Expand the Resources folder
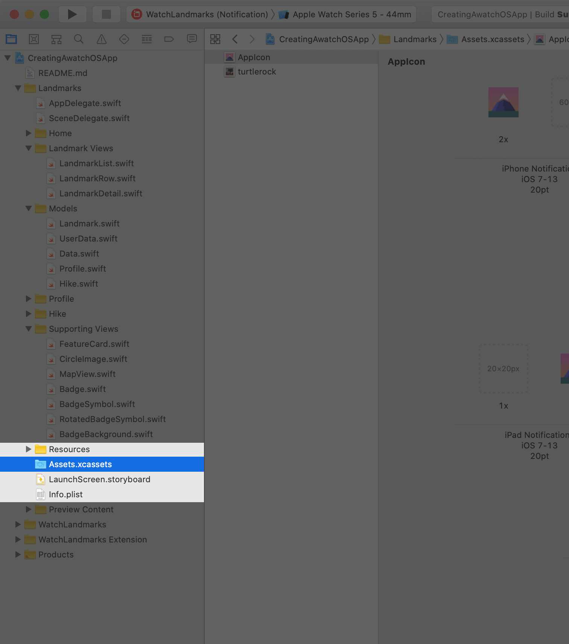The width and height of the screenshot is (569, 644). pyautogui.click(x=29, y=449)
